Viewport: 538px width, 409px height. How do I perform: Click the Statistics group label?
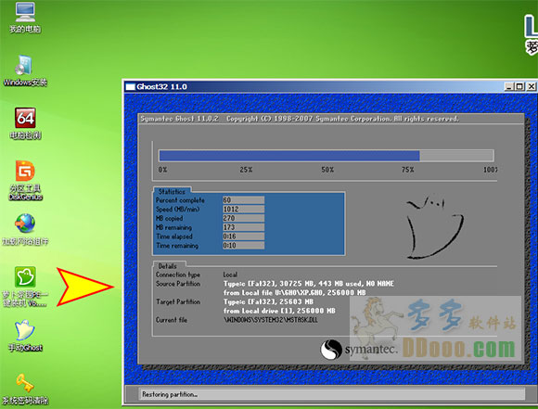pos(172,191)
